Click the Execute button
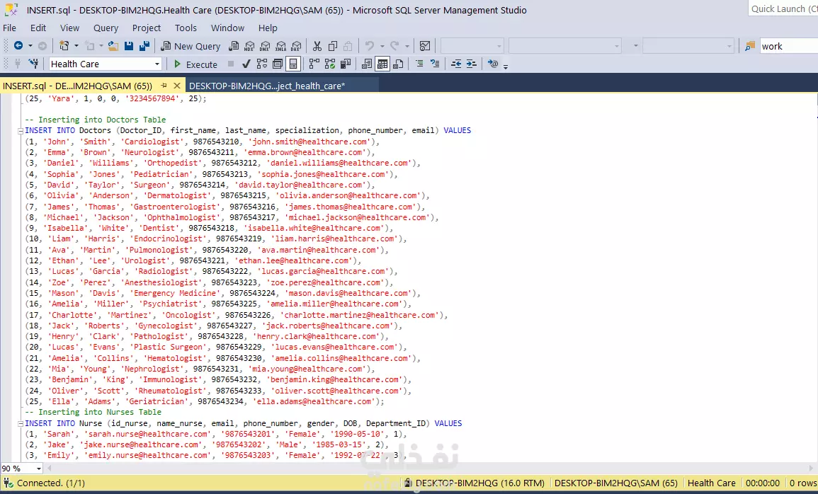 pyautogui.click(x=195, y=64)
